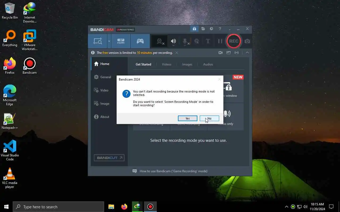This screenshot has height=212, width=340.
Task: Open the Image settings section
Action: pyautogui.click(x=109, y=104)
